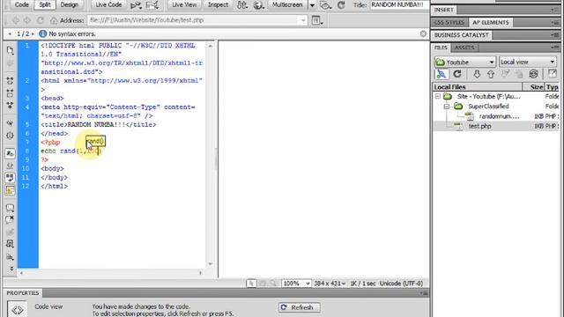The image size is (564, 317).
Task: Switch to the ASSETS tab
Action: tap(464, 48)
